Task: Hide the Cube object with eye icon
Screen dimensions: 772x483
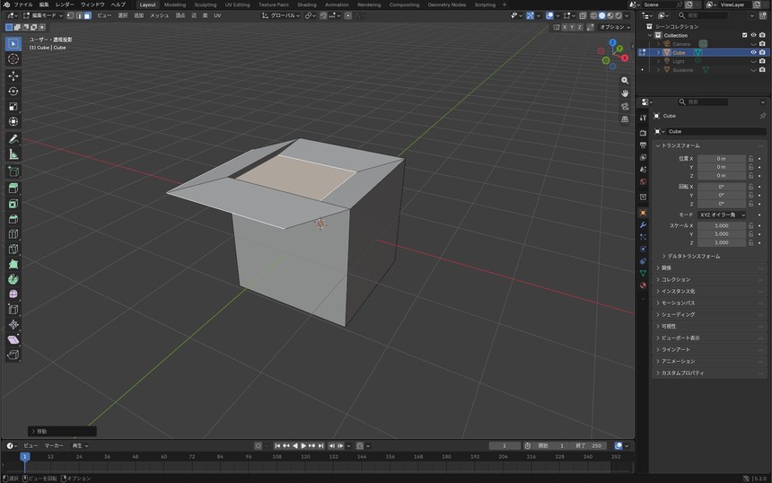Action: (753, 52)
